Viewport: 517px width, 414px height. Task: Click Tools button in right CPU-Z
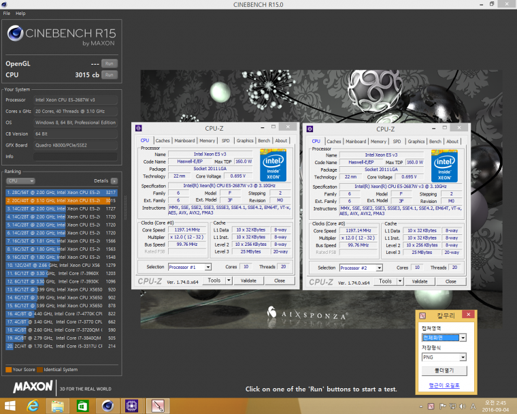(x=385, y=281)
